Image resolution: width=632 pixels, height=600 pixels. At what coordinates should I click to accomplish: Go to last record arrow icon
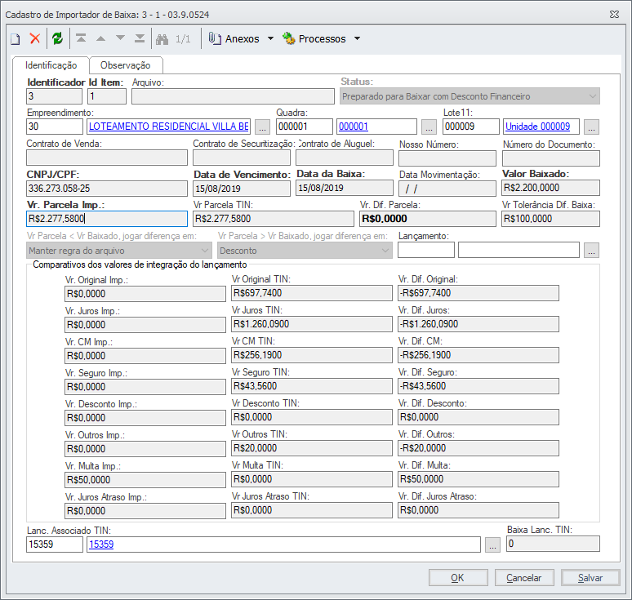click(x=140, y=39)
